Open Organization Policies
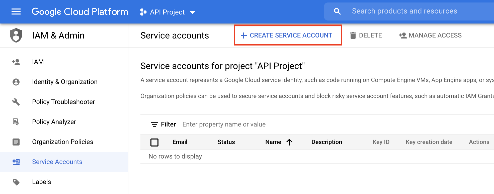The height and width of the screenshot is (194, 494). [64, 142]
